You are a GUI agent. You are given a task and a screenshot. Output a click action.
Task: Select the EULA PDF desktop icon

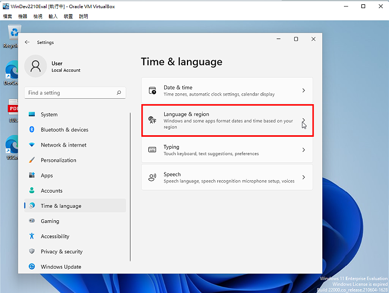(12, 111)
